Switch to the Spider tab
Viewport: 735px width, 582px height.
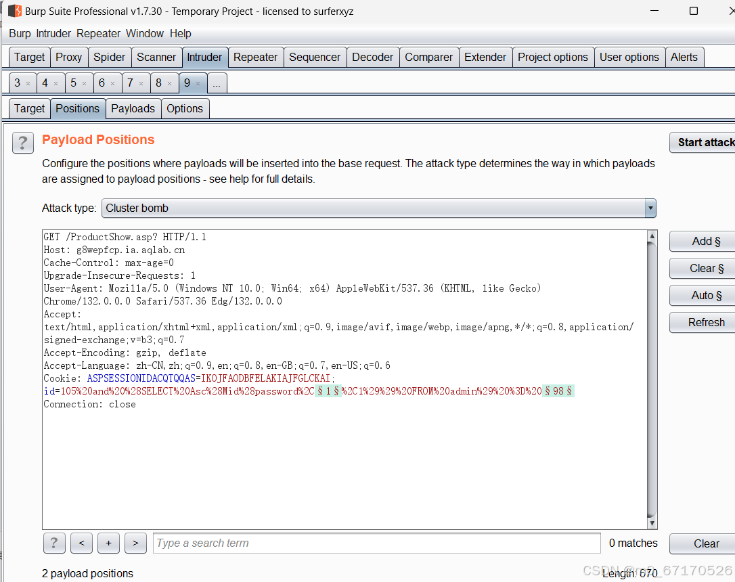point(109,57)
